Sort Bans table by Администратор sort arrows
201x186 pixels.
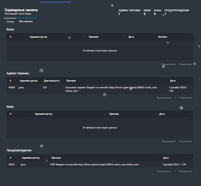[x=84, y=37]
